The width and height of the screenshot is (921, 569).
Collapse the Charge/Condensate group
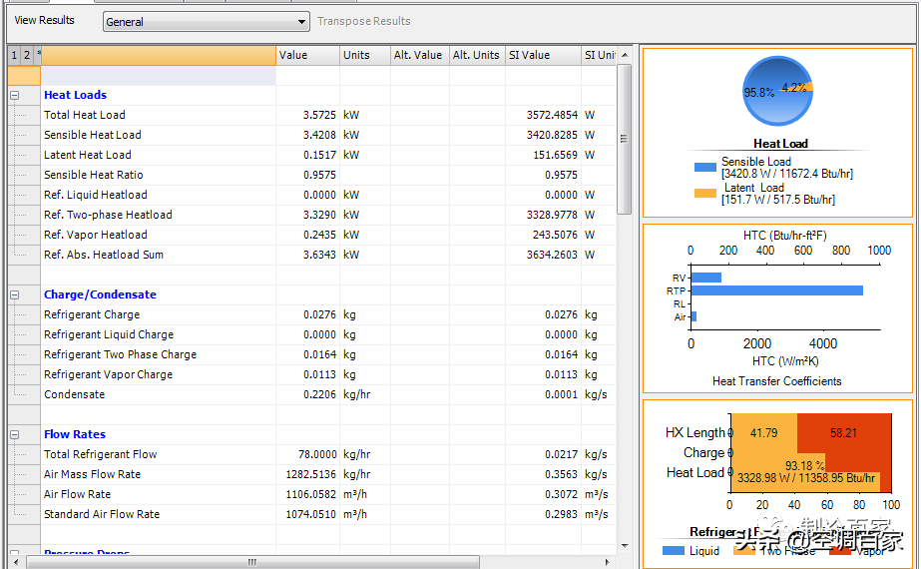tap(15, 294)
